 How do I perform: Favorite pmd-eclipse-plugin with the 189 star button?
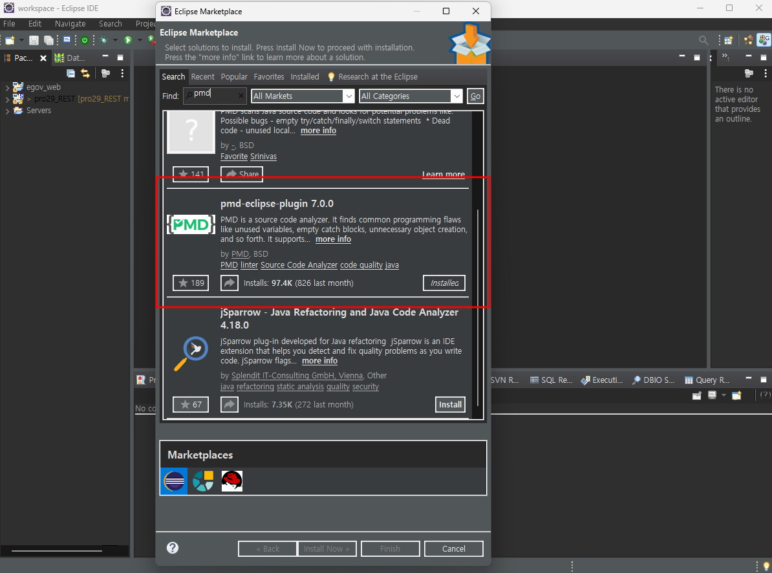coord(191,283)
